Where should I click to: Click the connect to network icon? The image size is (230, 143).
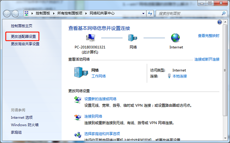pyautogui.click(x=78, y=117)
